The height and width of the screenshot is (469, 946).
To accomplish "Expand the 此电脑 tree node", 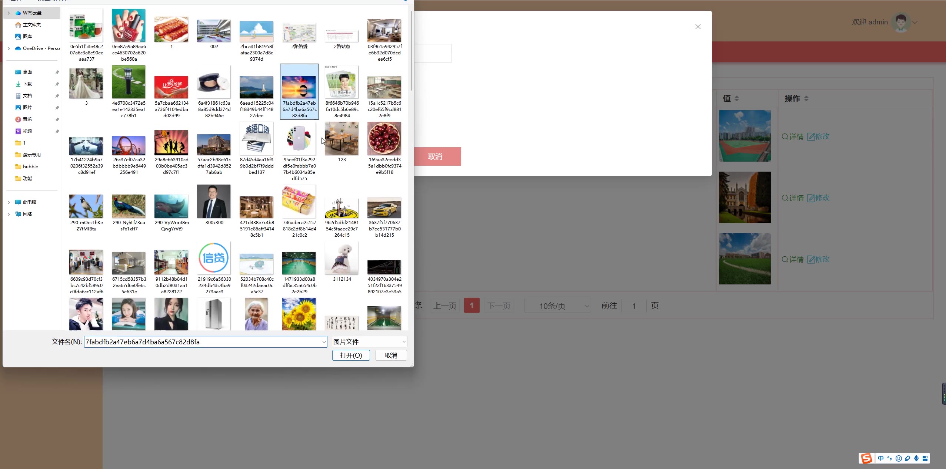I will click(x=9, y=202).
